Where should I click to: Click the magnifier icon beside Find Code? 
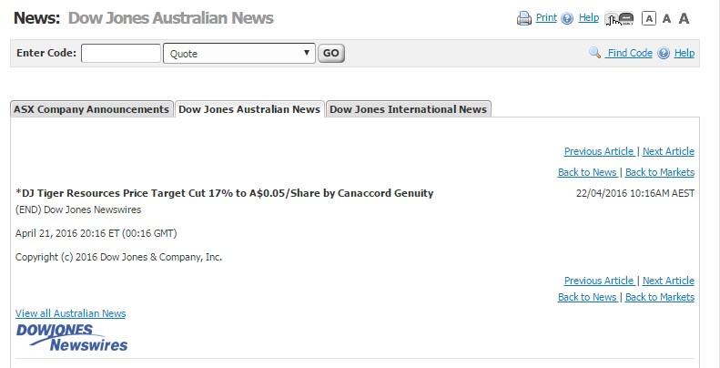point(594,53)
